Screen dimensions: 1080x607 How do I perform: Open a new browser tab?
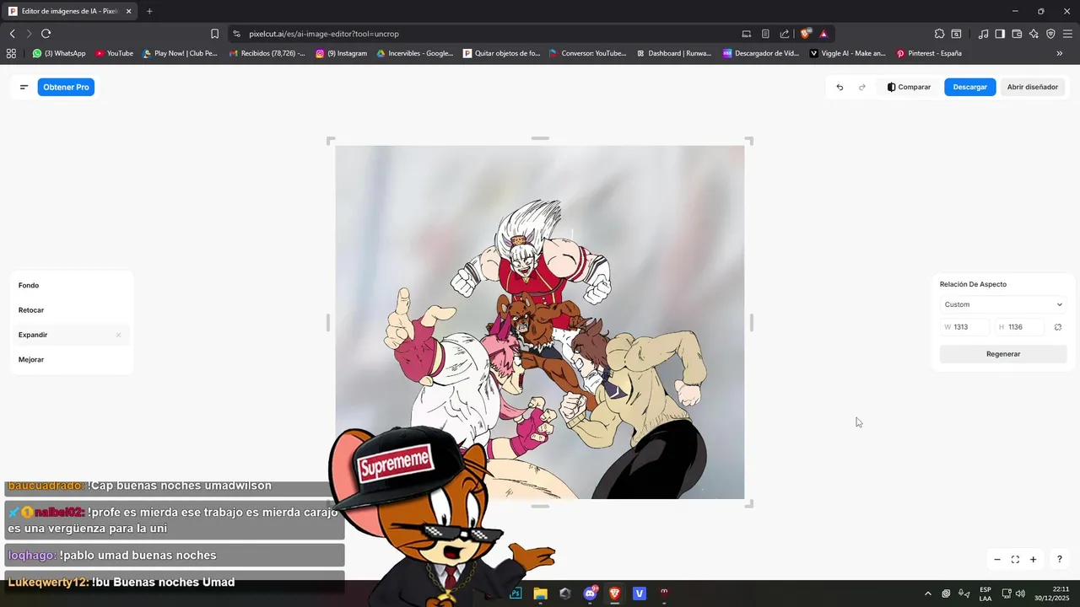tap(149, 11)
